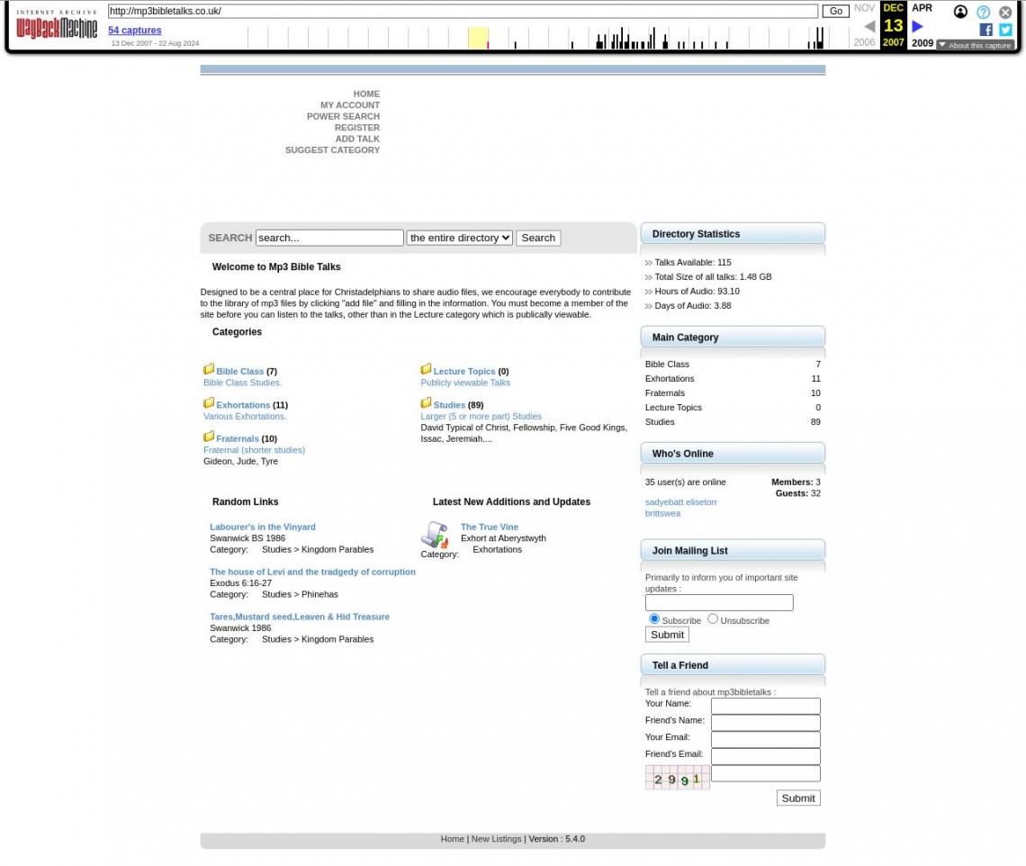Open the Wayback user account icon
The height and width of the screenshot is (866, 1026).
pyautogui.click(x=960, y=12)
